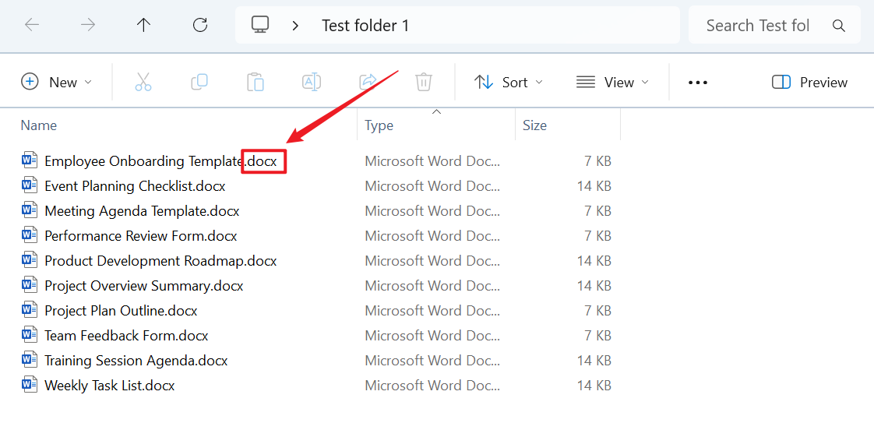874x423 pixels.
Task: Open the New dropdown menu
Action: point(56,82)
